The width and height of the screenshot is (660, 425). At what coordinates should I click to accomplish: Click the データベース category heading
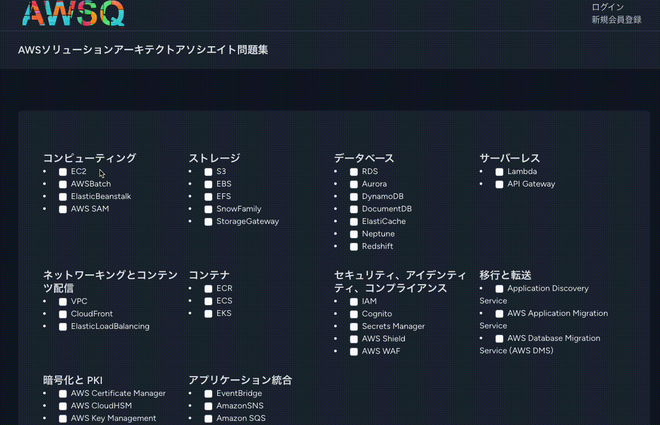point(364,158)
